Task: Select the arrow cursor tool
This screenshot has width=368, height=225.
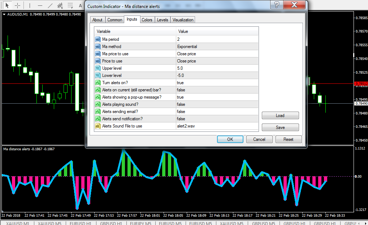Action: coord(7,5)
